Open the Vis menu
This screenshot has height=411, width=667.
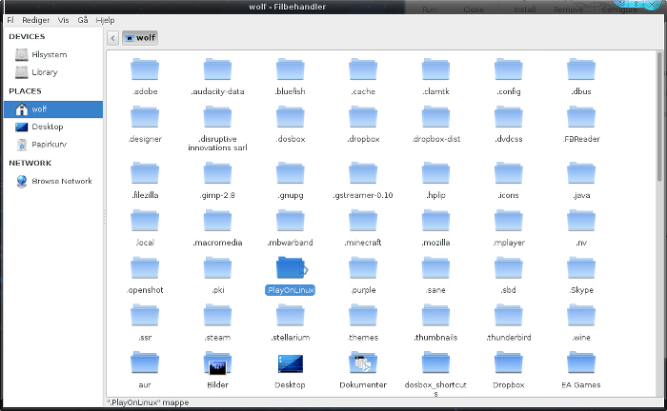[x=64, y=20]
